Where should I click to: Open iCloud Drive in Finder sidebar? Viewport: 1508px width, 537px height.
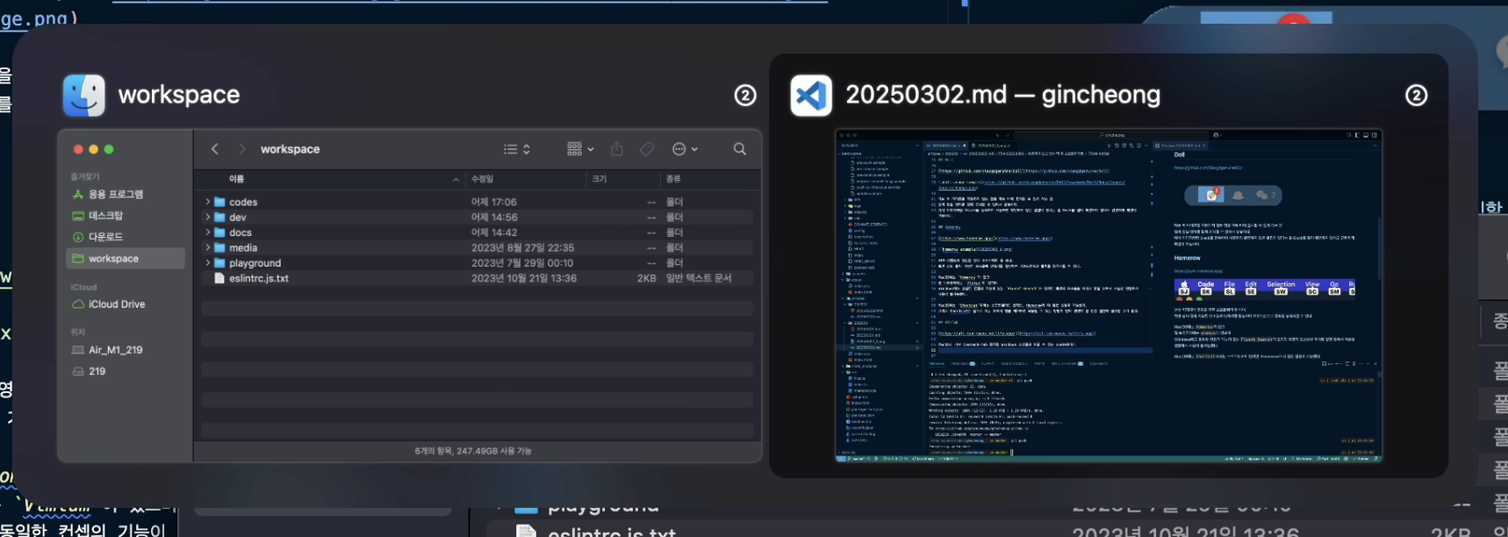click(x=117, y=304)
